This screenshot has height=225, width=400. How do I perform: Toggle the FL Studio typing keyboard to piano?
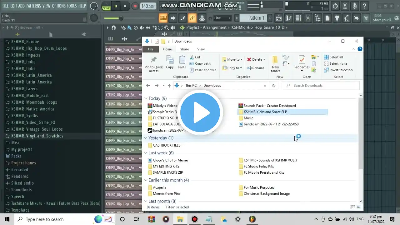pos(163,18)
